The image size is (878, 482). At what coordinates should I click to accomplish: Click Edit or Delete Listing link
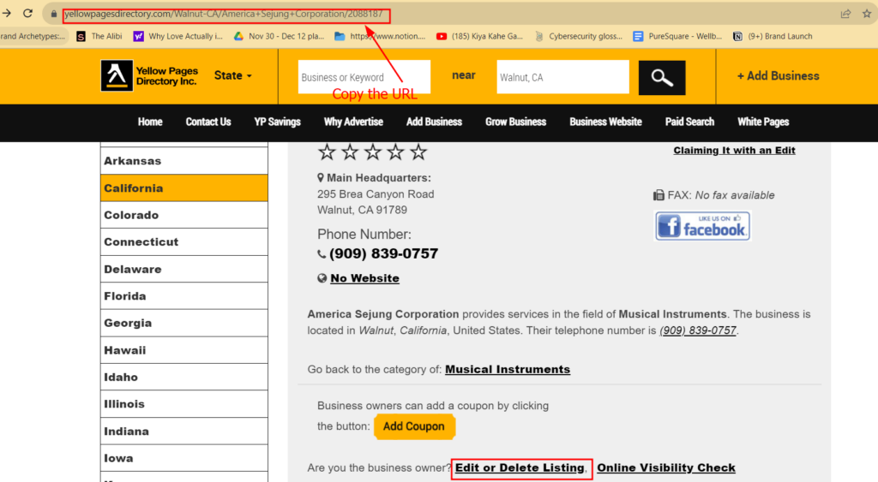click(520, 468)
